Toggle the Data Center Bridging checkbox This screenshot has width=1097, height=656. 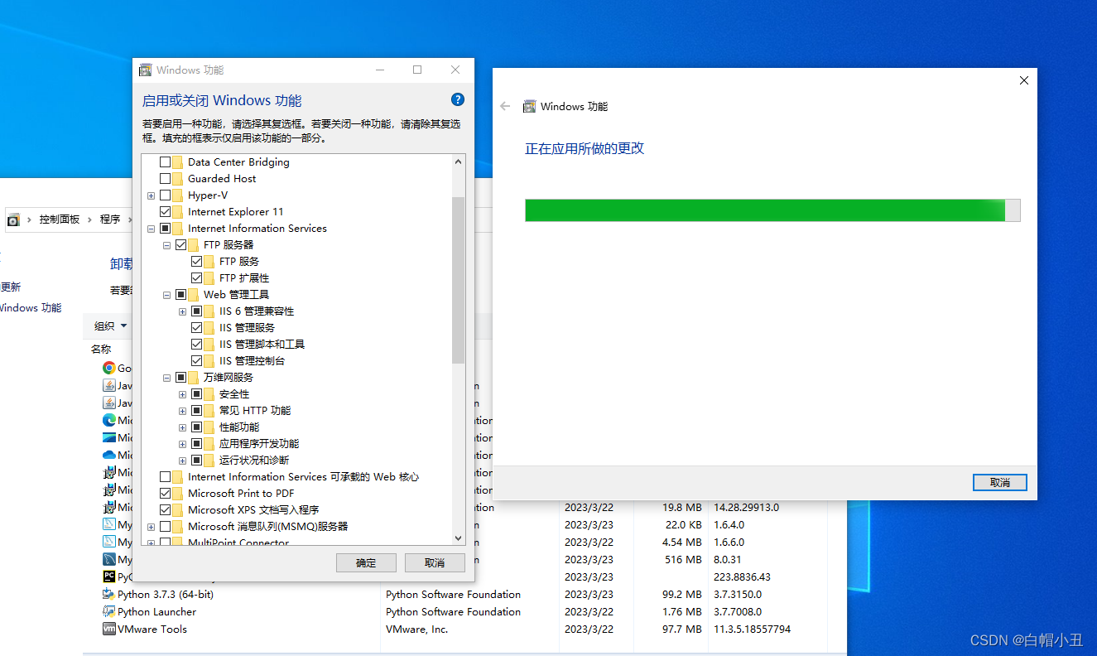[165, 162]
